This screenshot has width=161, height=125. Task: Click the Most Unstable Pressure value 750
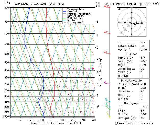click(x=143, y=84)
